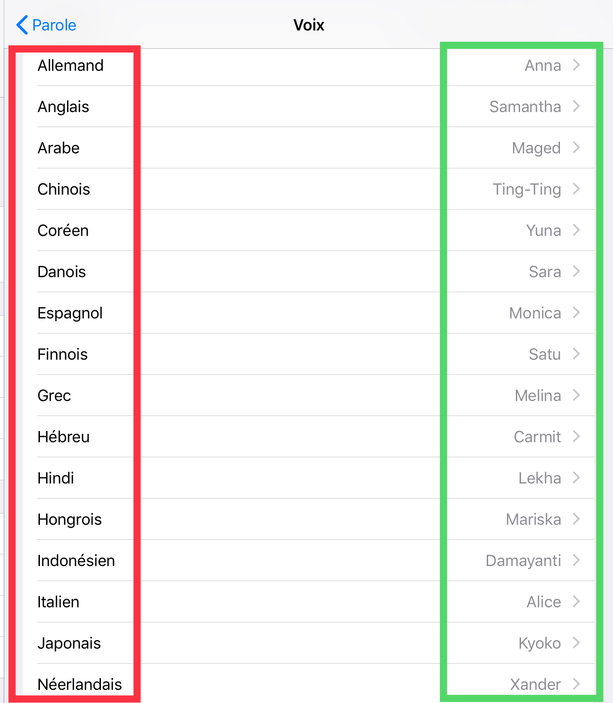
Task: Tap the Damayanti voice name
Action: coord(523,561)
